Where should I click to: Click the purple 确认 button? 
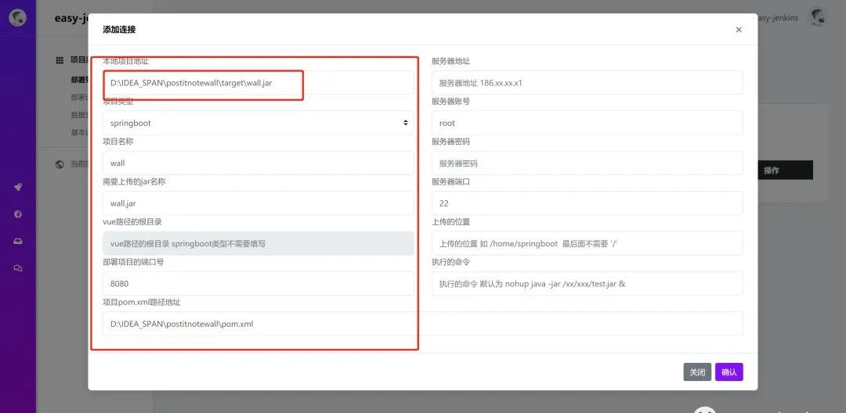tap(729, 372)
